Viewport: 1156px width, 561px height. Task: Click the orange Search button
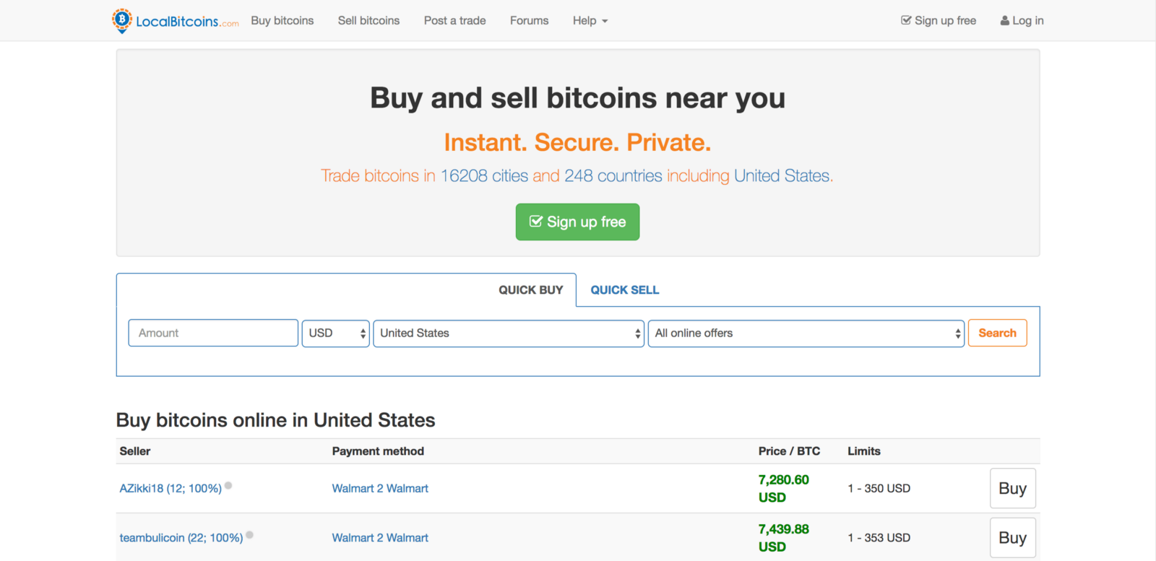(x=997, y=333)
